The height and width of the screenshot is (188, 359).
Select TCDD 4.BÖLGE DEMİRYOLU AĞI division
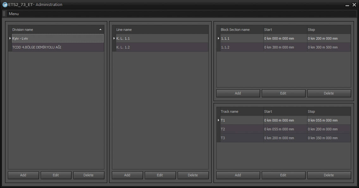(58, 47)
